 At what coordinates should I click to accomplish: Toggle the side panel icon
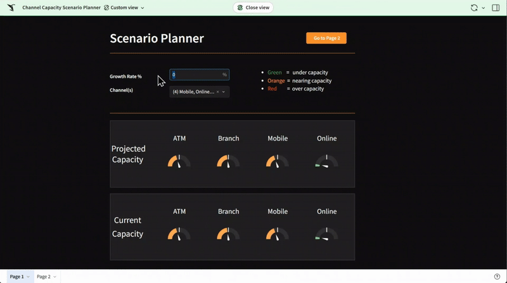(x=496, y=8)
